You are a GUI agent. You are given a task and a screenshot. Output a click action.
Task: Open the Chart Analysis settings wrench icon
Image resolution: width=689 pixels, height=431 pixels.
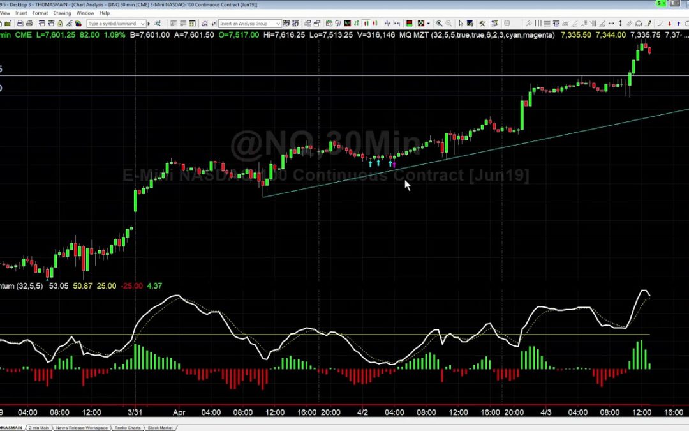[x=482, y=24]
